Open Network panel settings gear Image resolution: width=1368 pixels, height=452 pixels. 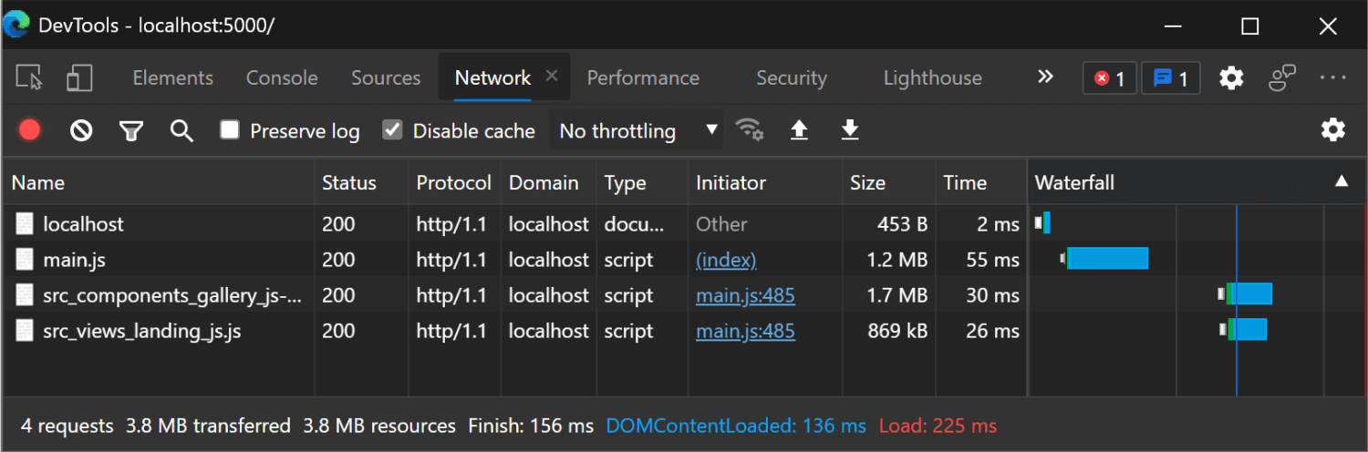1333,130
